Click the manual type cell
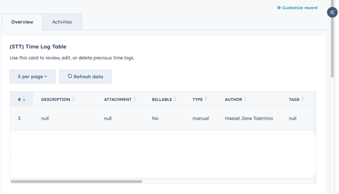The image size is (339, 194). (201, 118)
